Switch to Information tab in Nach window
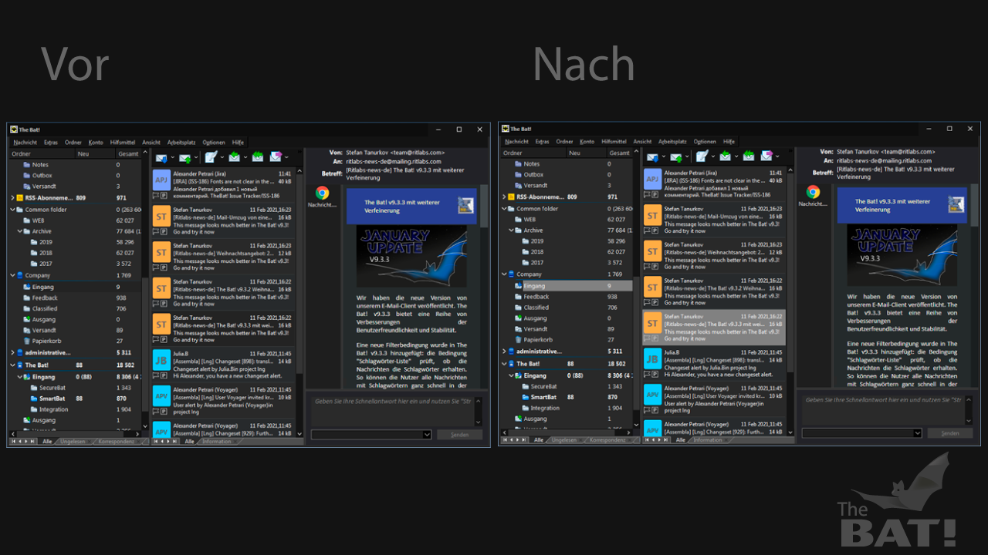 tap(708, 440)
